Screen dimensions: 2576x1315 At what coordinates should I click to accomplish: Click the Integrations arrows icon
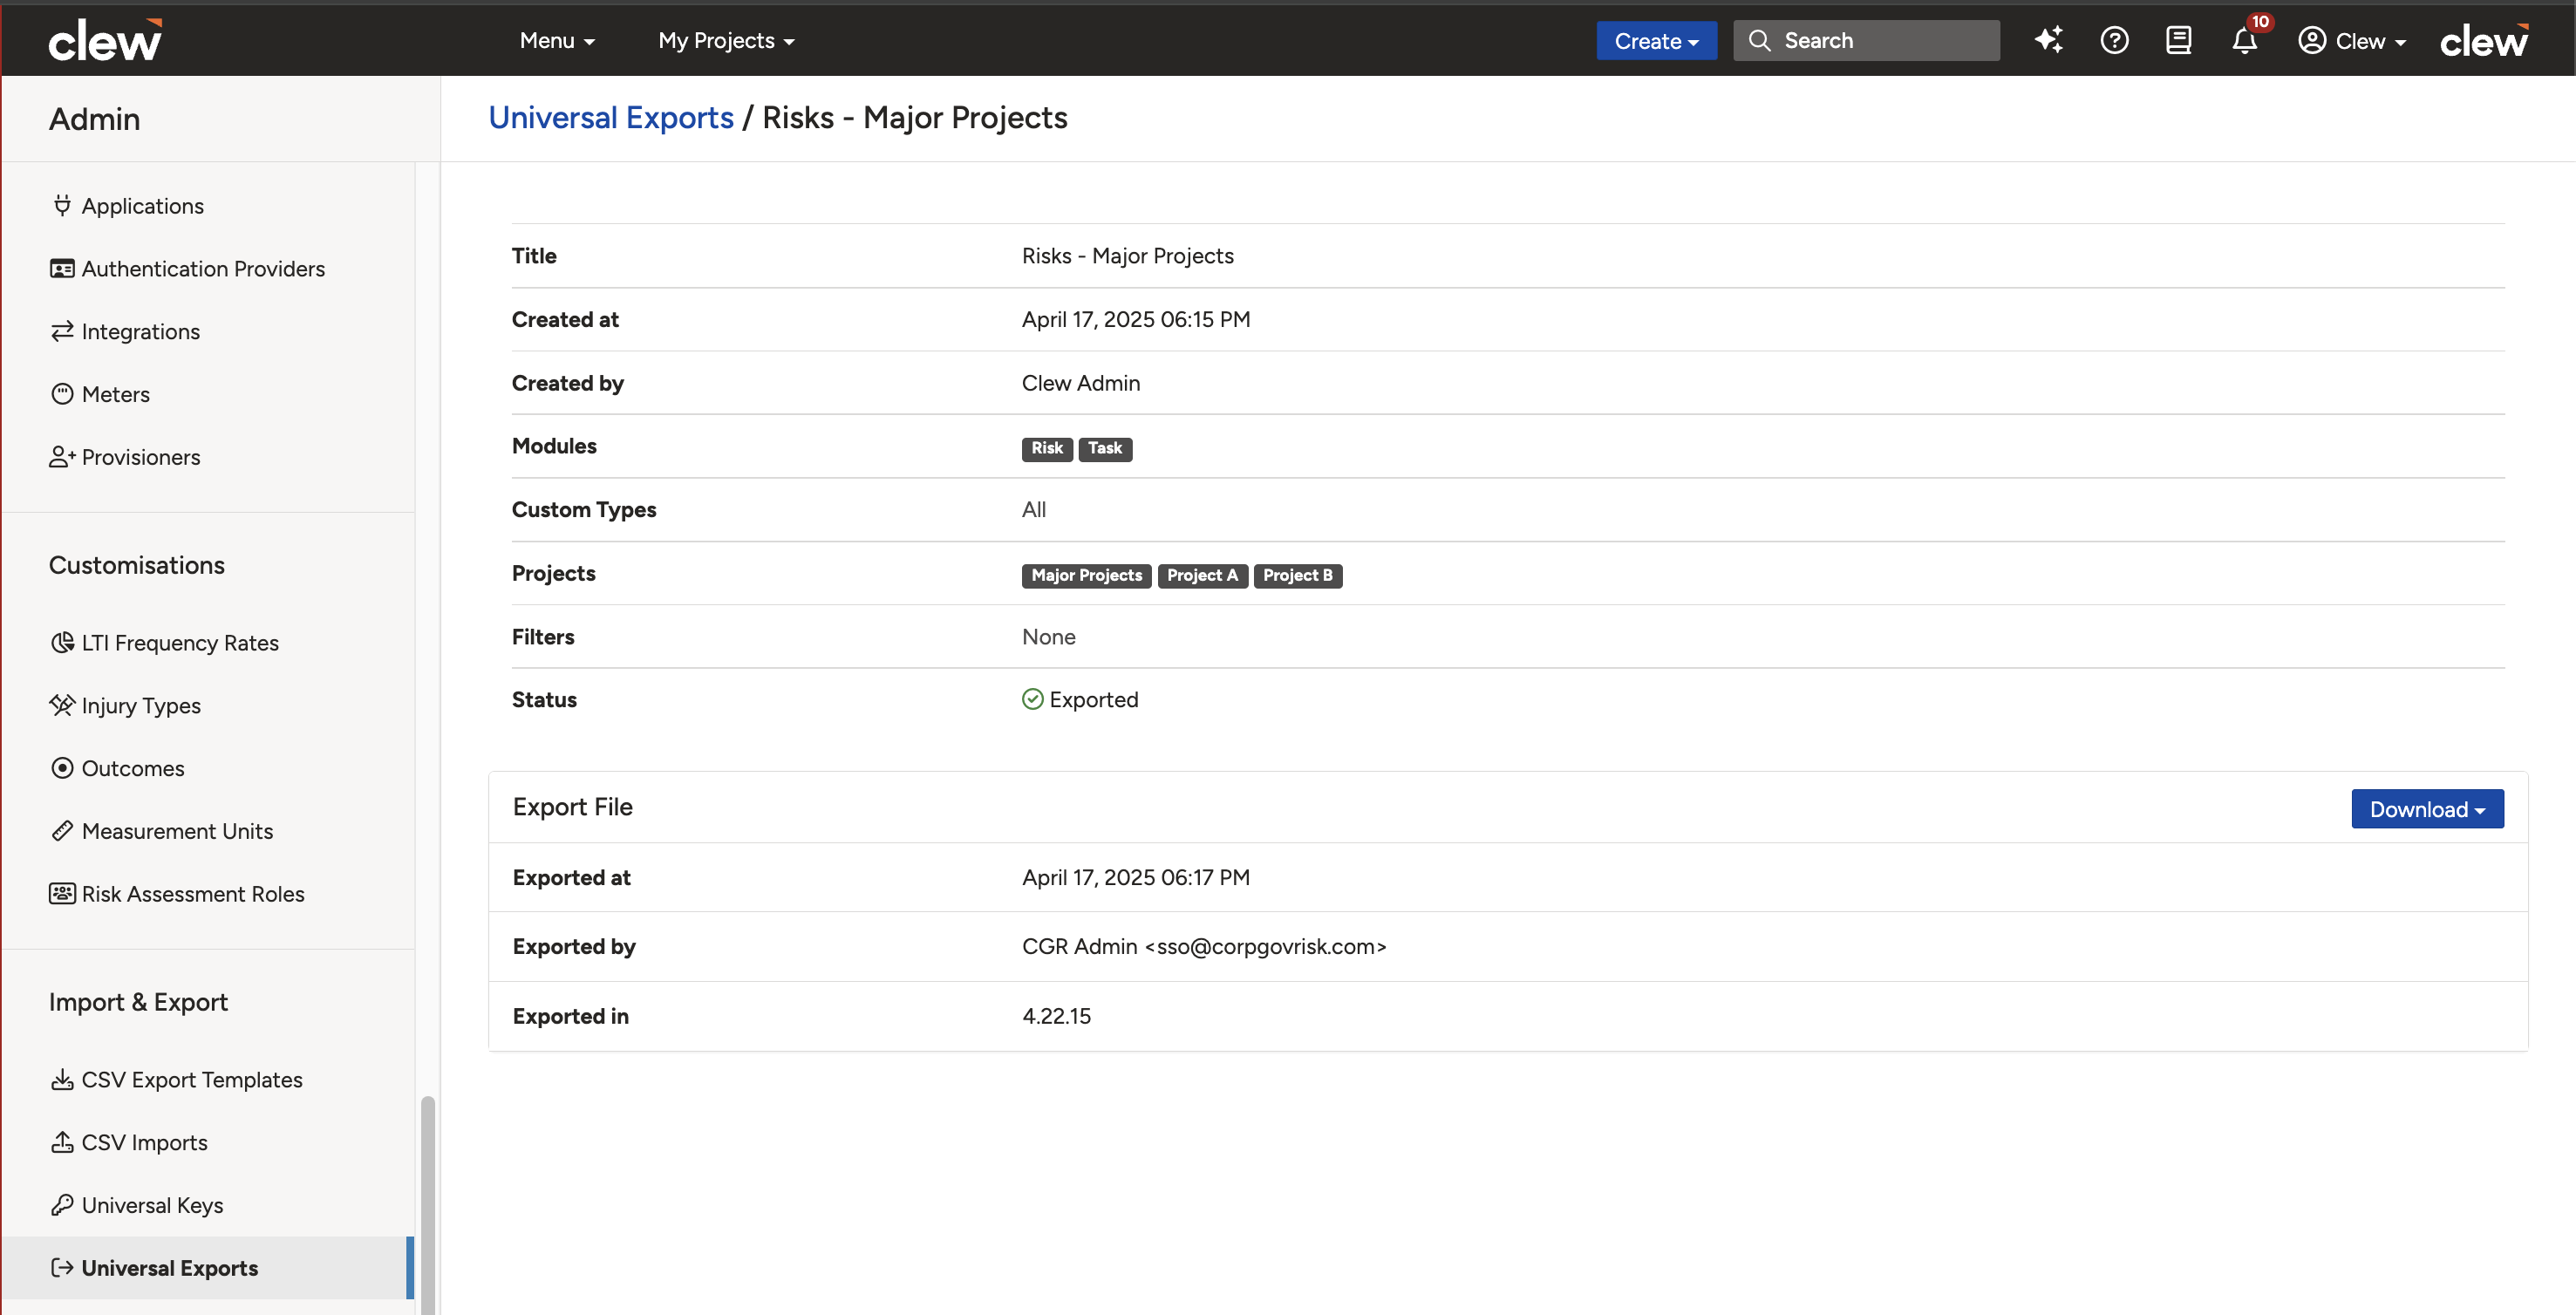pyautogui.click(x=62, y=331)
